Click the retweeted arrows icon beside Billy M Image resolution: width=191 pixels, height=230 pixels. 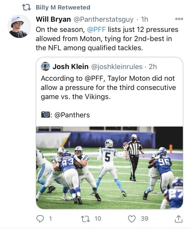[x=26, y=7]
